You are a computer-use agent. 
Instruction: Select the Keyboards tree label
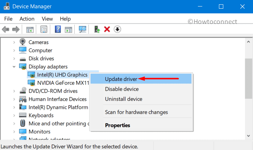click(x=41, y=115)
